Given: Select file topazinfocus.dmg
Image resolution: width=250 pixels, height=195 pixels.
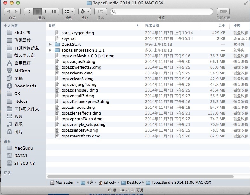Looking at the screenshot, I should point(148,108).
